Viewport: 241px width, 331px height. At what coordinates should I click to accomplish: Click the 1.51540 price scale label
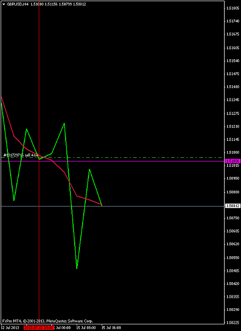233,61
